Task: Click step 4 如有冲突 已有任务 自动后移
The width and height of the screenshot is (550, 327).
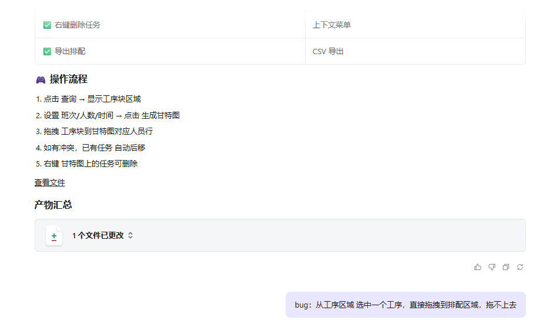Action: tap(90, 148)
